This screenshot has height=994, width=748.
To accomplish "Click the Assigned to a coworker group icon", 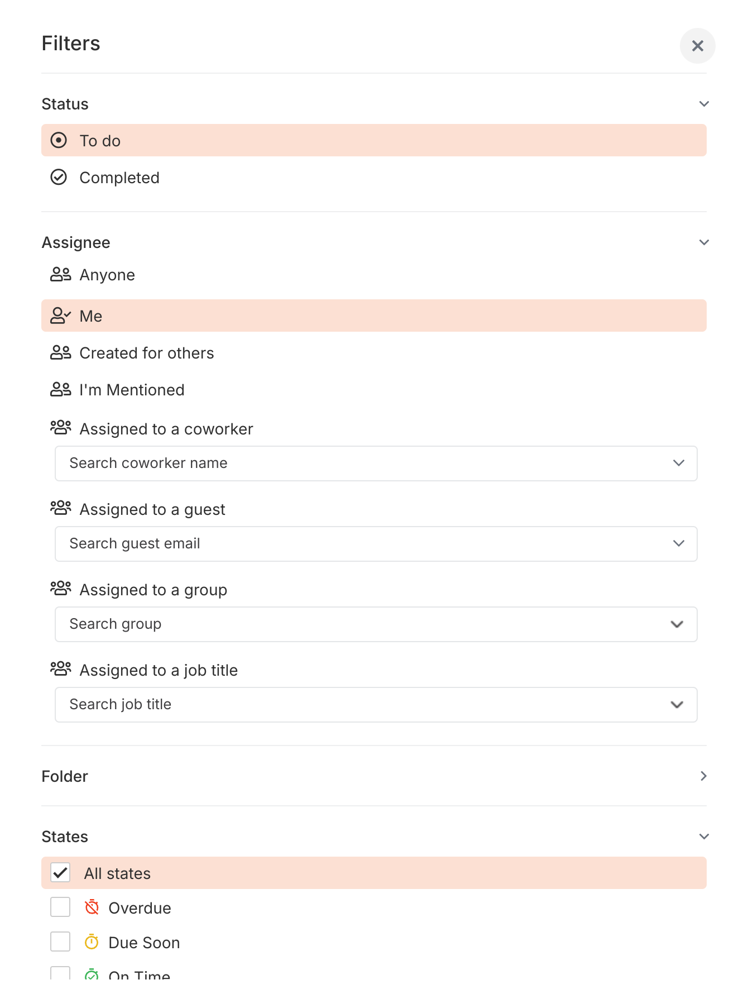I will [x=61, y=428].
